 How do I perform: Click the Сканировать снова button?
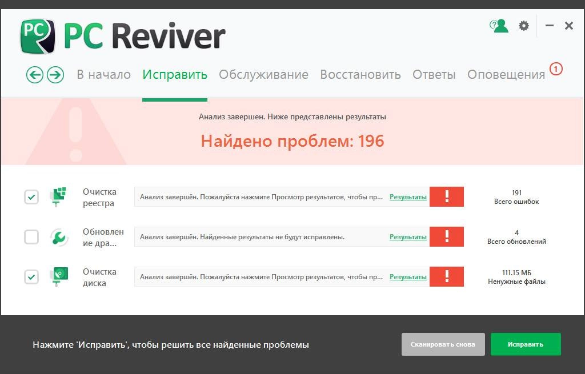(443, 344)
